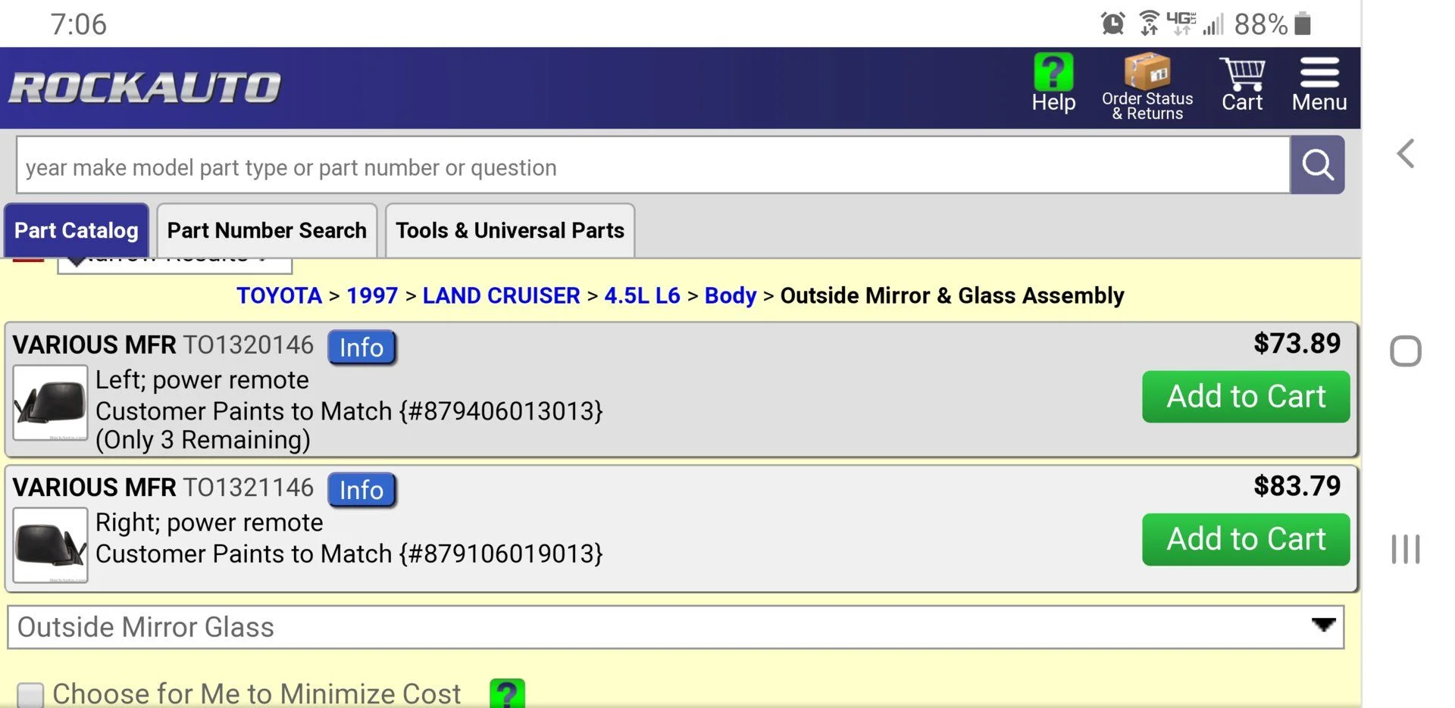This screenshot has height=708, width=1455.
Task: Click the magnifying glass search button
Action: coord(1318,164)
